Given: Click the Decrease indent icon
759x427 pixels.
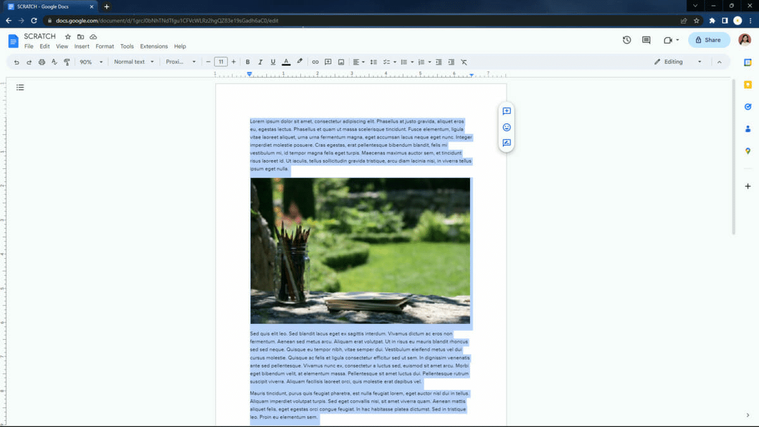Looking at the screenshot, I should tap(438, 62).
